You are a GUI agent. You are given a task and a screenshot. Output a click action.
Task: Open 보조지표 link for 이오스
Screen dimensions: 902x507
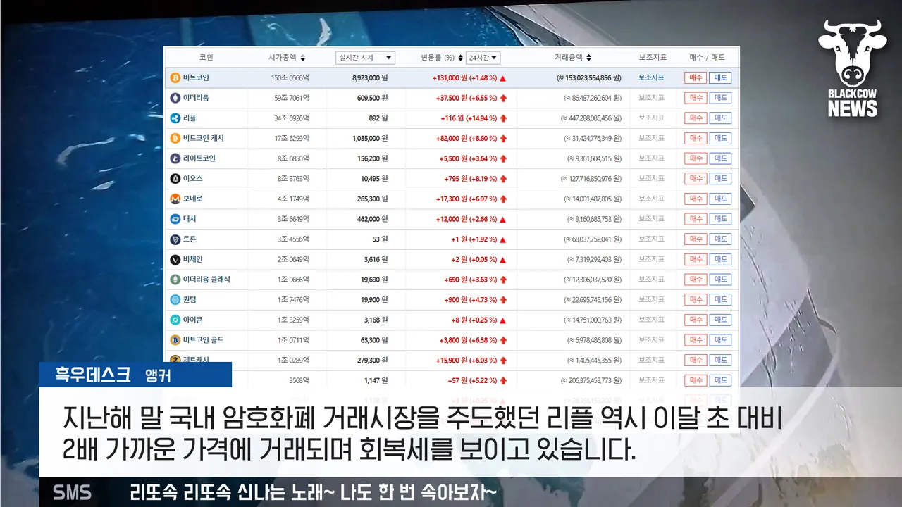point(651,179)
